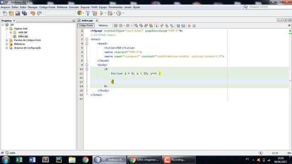The width and height of the screenshot is (292, 164).
Task: Open Word from the Windows taskbar
Action: [32, 160]
